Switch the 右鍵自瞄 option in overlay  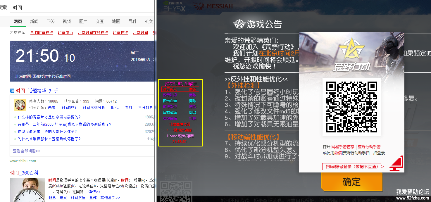[180, 118]
